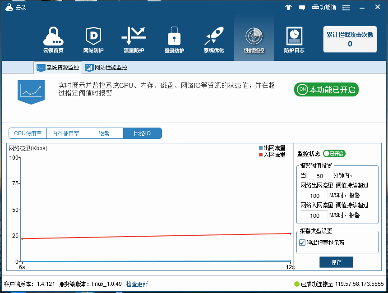
Task: Open the feedback message icon
Action: [x=302, y=8]
